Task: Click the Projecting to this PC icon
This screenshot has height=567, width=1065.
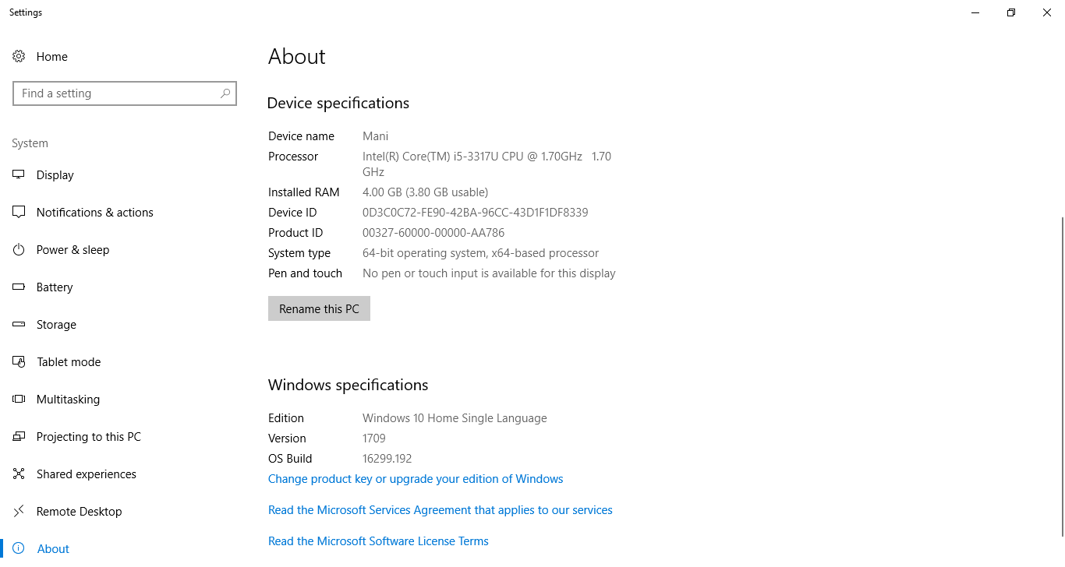Action: point(19,437)
